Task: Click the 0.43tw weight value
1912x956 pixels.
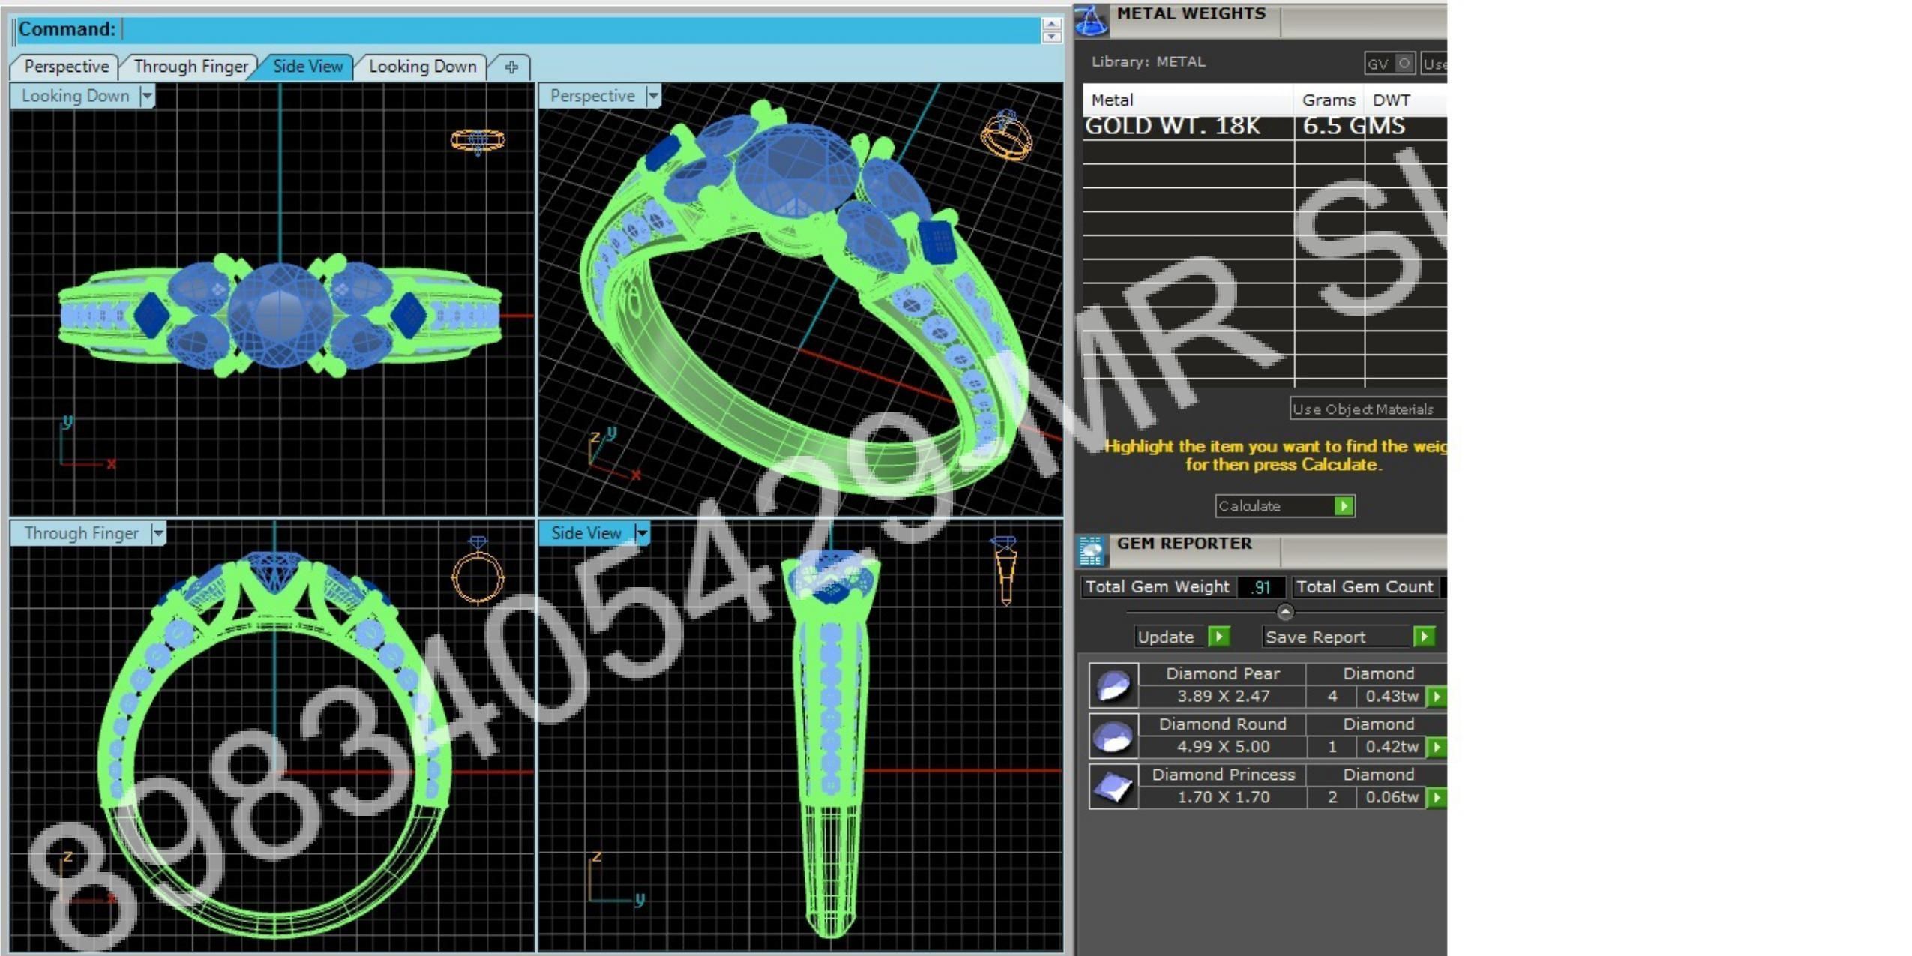Action: click(x=1392, y=697)
